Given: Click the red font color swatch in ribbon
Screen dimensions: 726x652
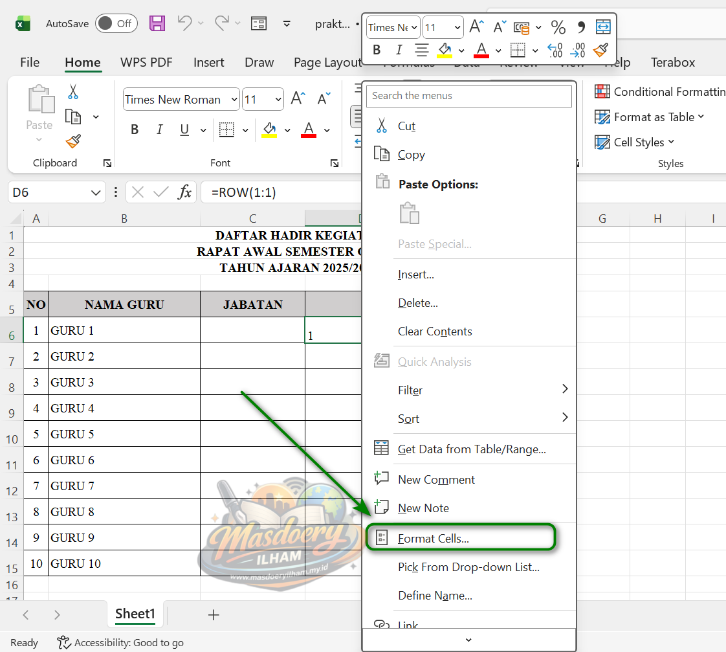Looking at the screenshot, I should (x=309, y=130).
